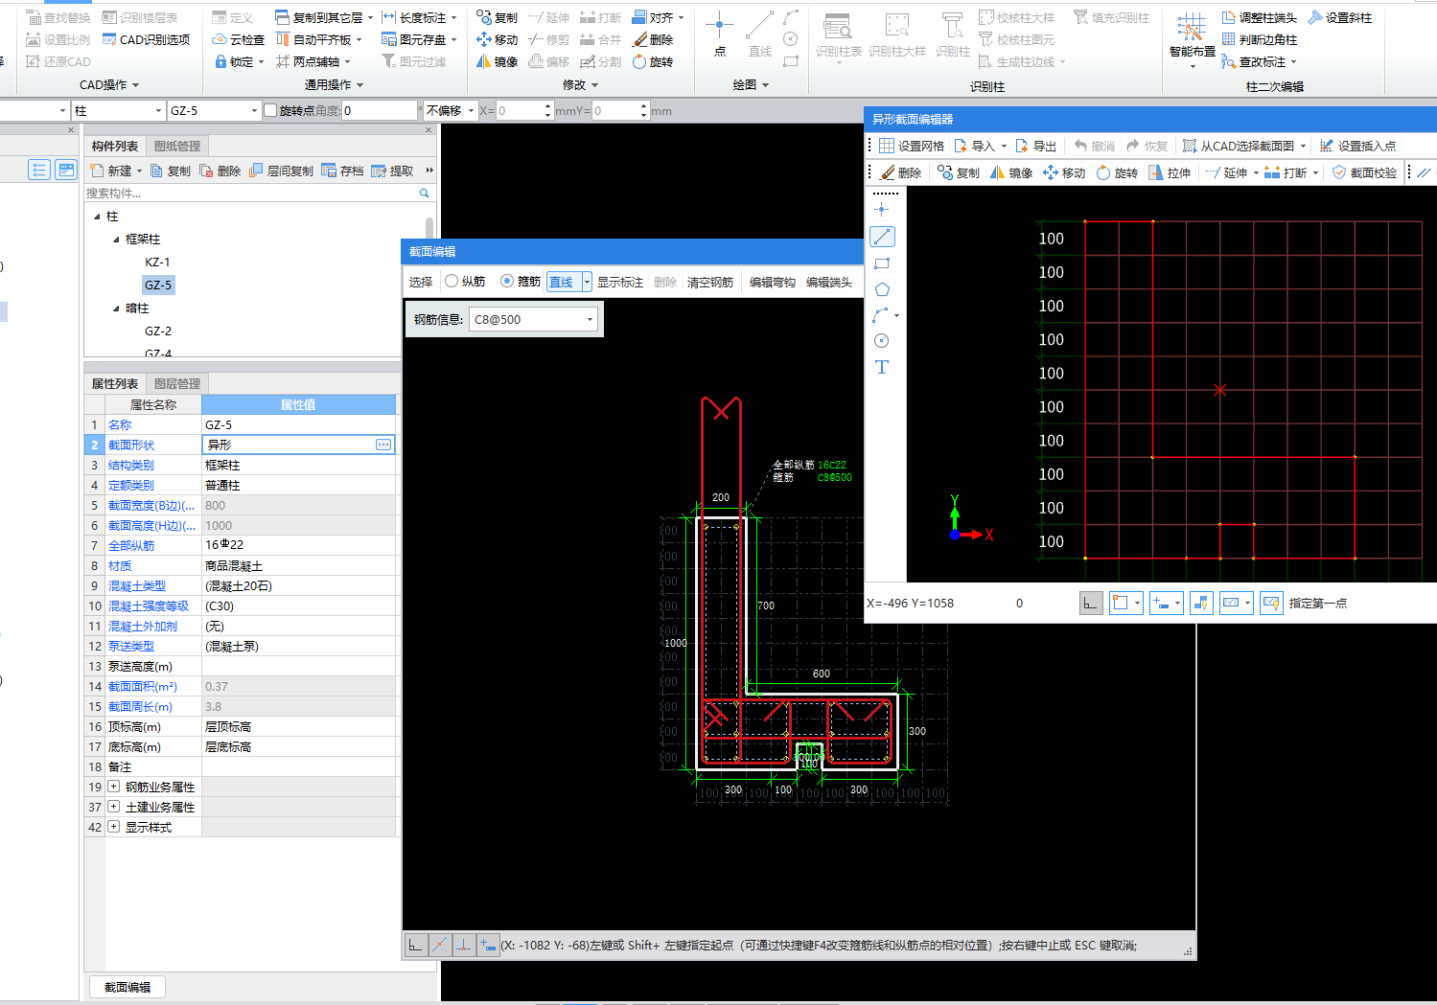Click 设置斜柱 set inclined column
Viewport: 1437px width, 1005px height.
tap(1339, 17)
